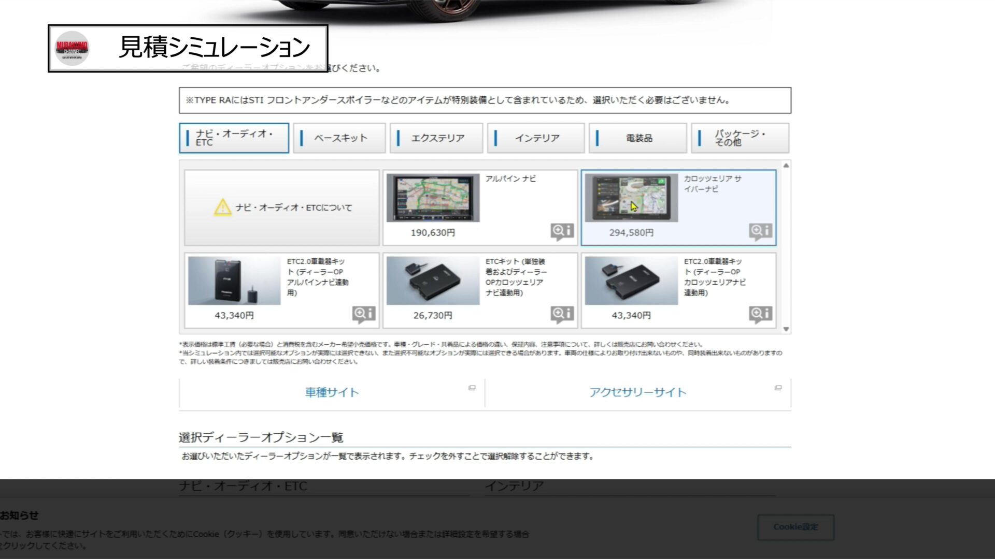The height and width of the screenshot is (559, 995).
Task: Open the インテリア tab
Action: (536, 138)
